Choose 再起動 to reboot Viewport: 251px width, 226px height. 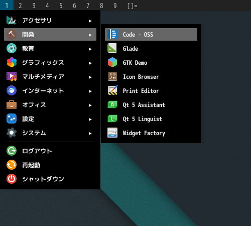point(50,165)
